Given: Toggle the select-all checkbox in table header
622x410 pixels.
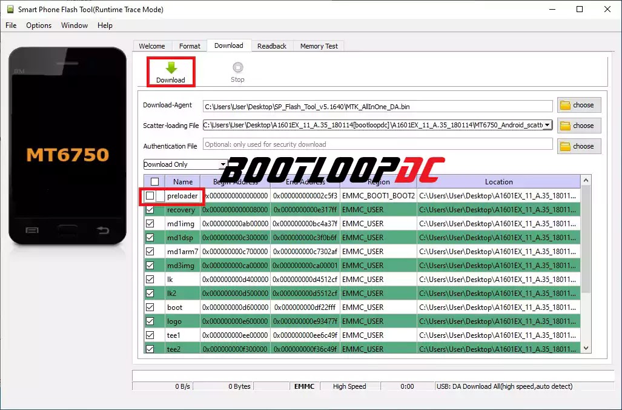Looking at the screenshot, I should coord(154,181).
